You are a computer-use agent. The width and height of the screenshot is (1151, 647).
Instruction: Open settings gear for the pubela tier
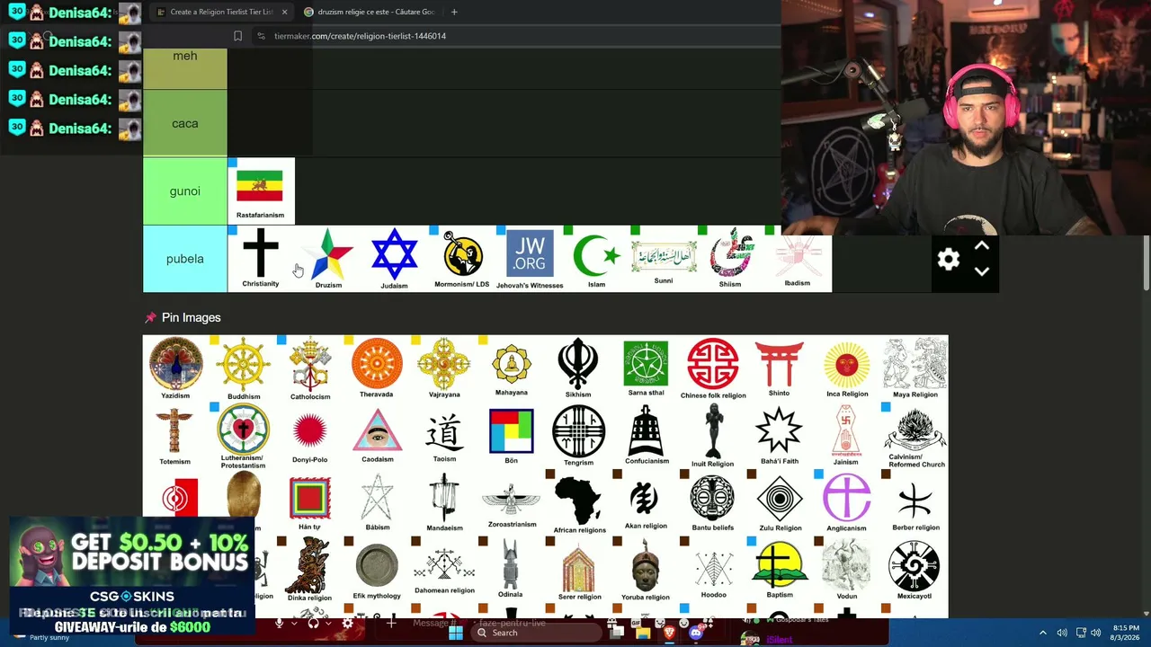tap(949, 260)
